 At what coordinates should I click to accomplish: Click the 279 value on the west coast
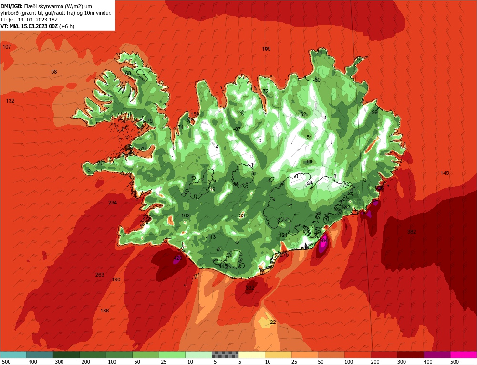point(147,217)
